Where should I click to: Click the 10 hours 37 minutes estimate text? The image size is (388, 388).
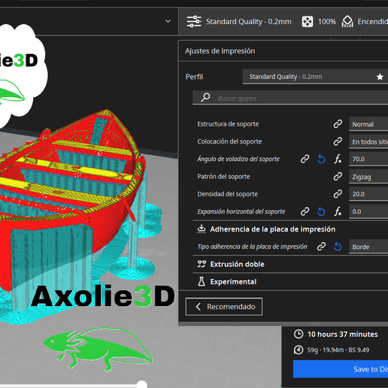coord(342,334)
